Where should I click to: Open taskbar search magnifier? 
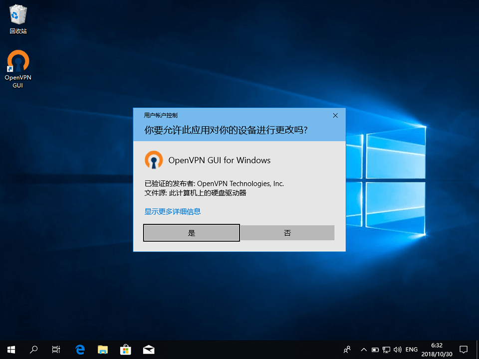33,350
